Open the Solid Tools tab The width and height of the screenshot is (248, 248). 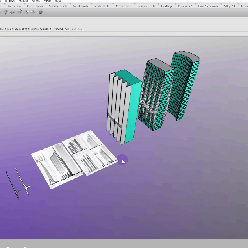coord(80,6)
